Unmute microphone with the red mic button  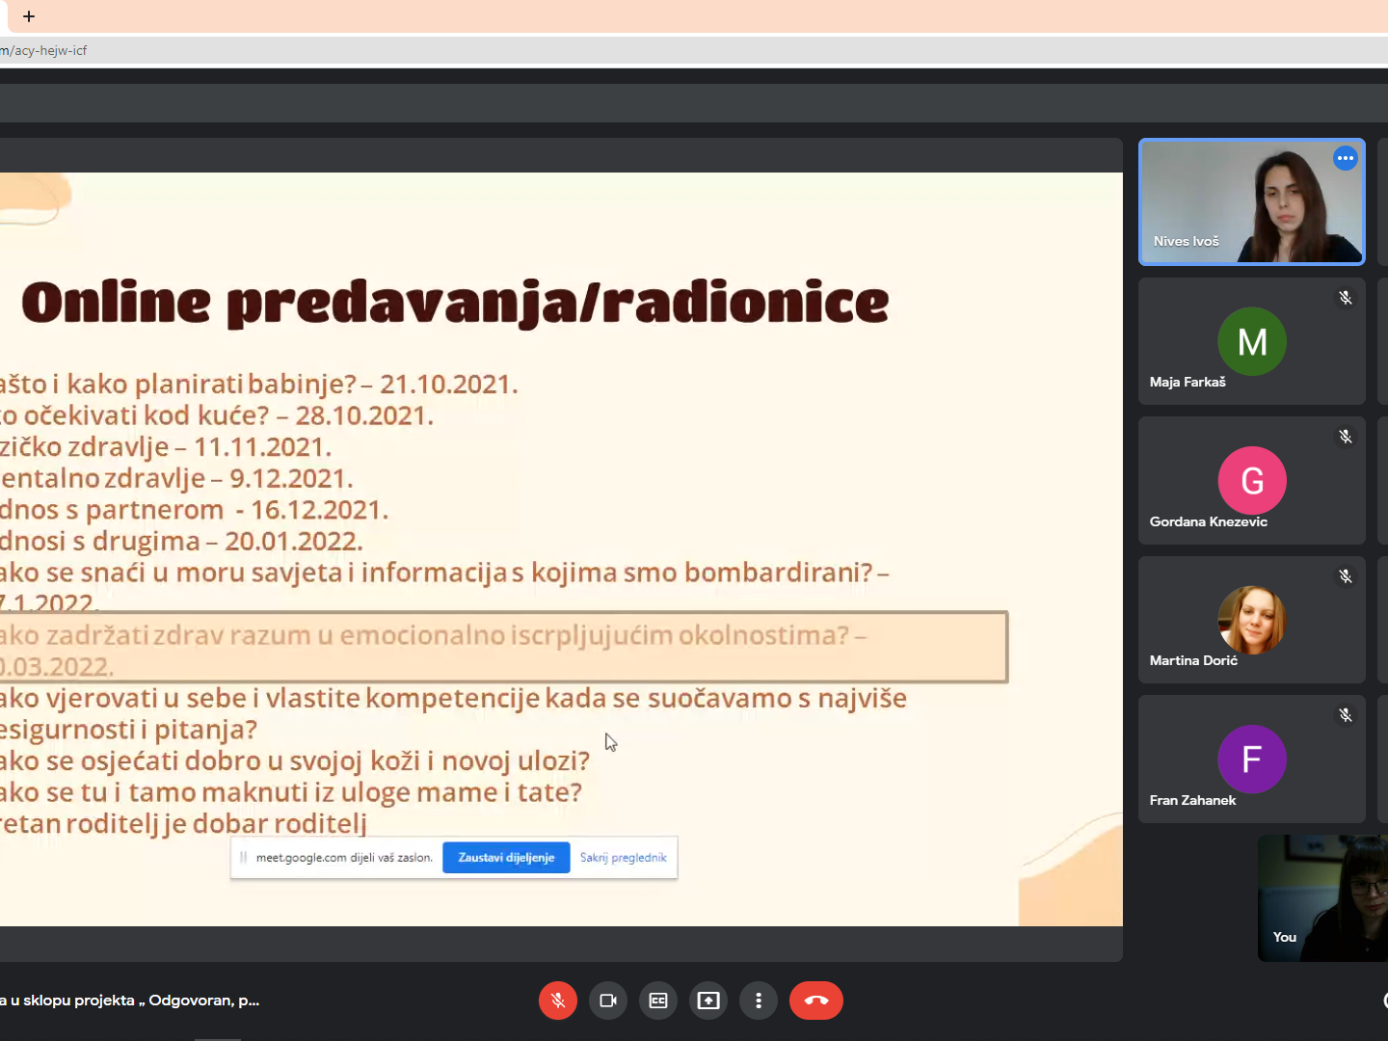tap(558, 1001)
